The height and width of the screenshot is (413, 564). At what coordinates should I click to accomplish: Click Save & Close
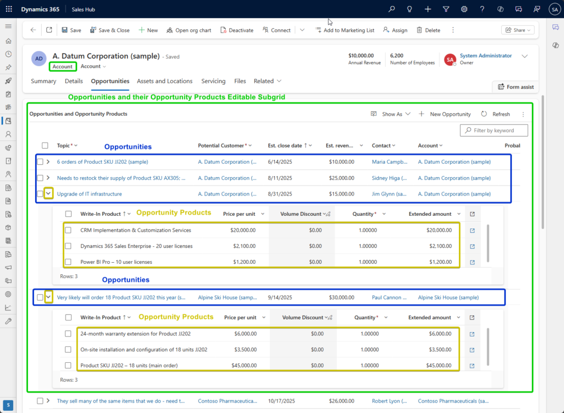(110, 30)
